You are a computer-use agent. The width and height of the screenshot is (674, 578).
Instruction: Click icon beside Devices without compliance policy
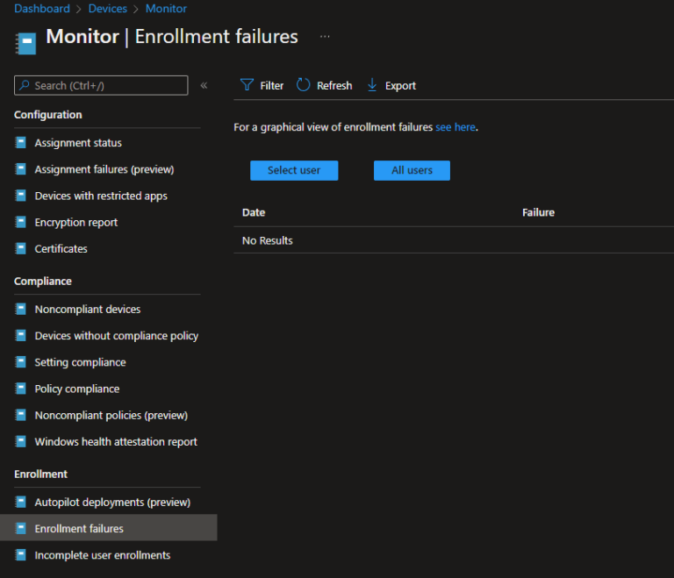tap(21, 335)
